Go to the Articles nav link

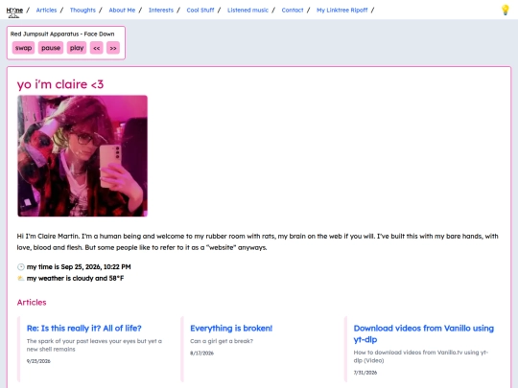46,11
